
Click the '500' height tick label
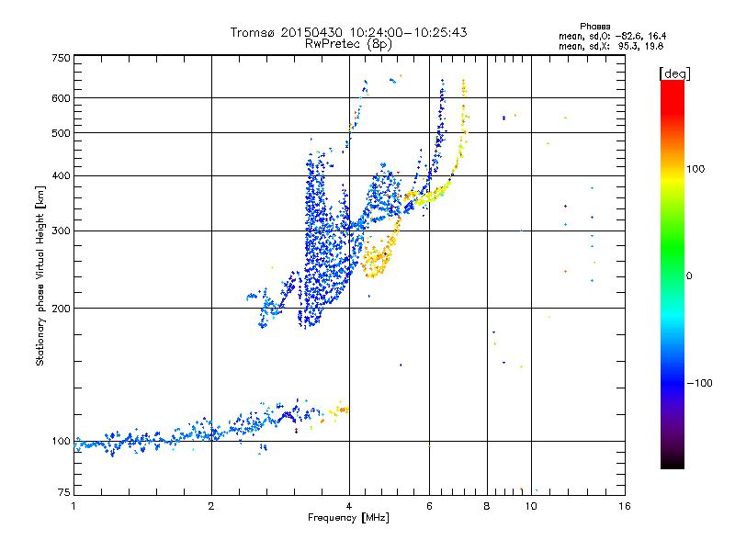click(x=62, y=133)
